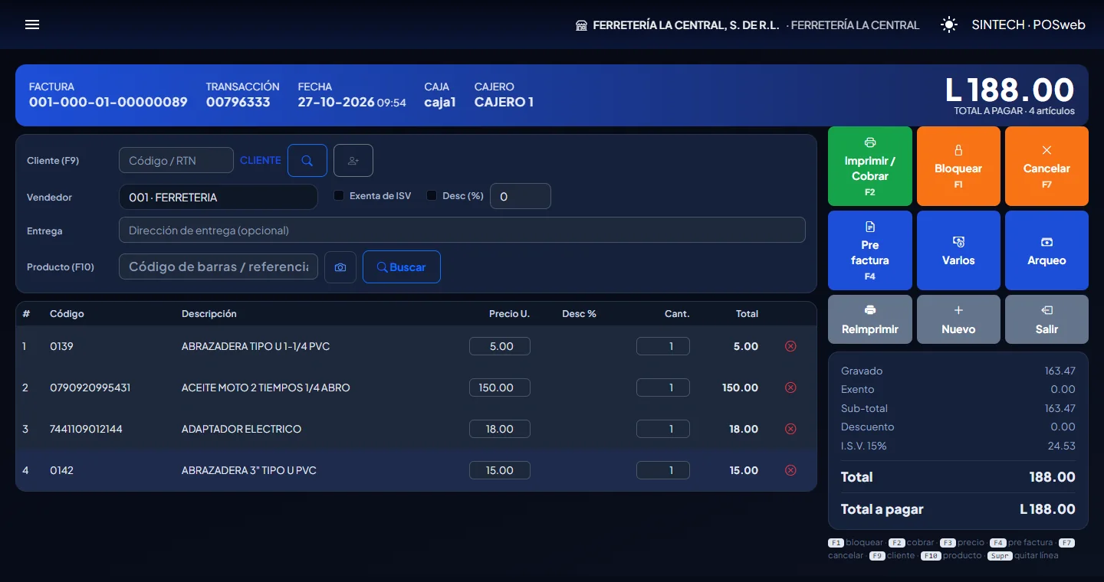This screenshot has height=582, width=1104.
Task: Open the hamburger navigation menu
Action: (x=32, y=25)
